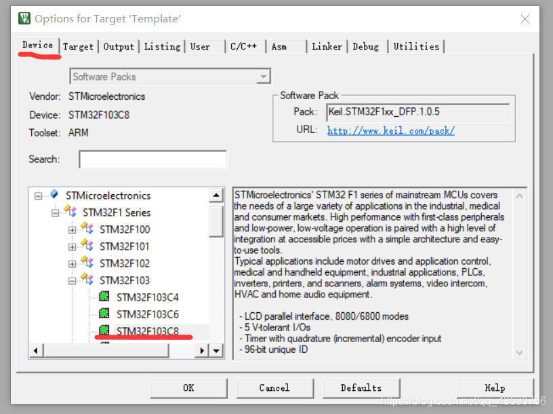Click the device tree scroll right arrow
553x414 pixels.
pos(202,351)
